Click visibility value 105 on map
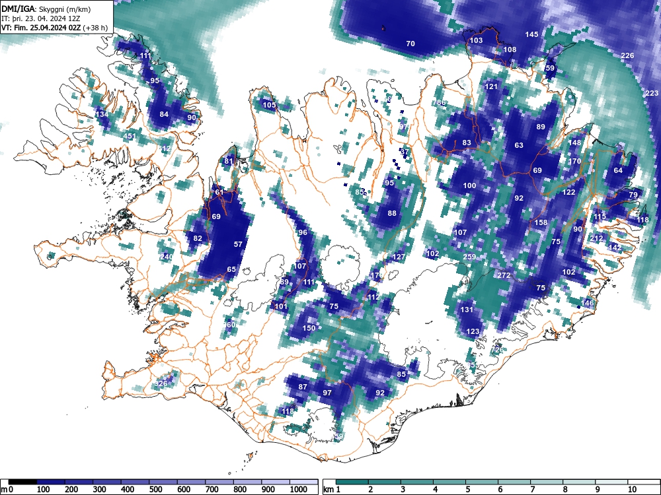The width and height of the screenshot is (661, 495). (x=269, y=105)
